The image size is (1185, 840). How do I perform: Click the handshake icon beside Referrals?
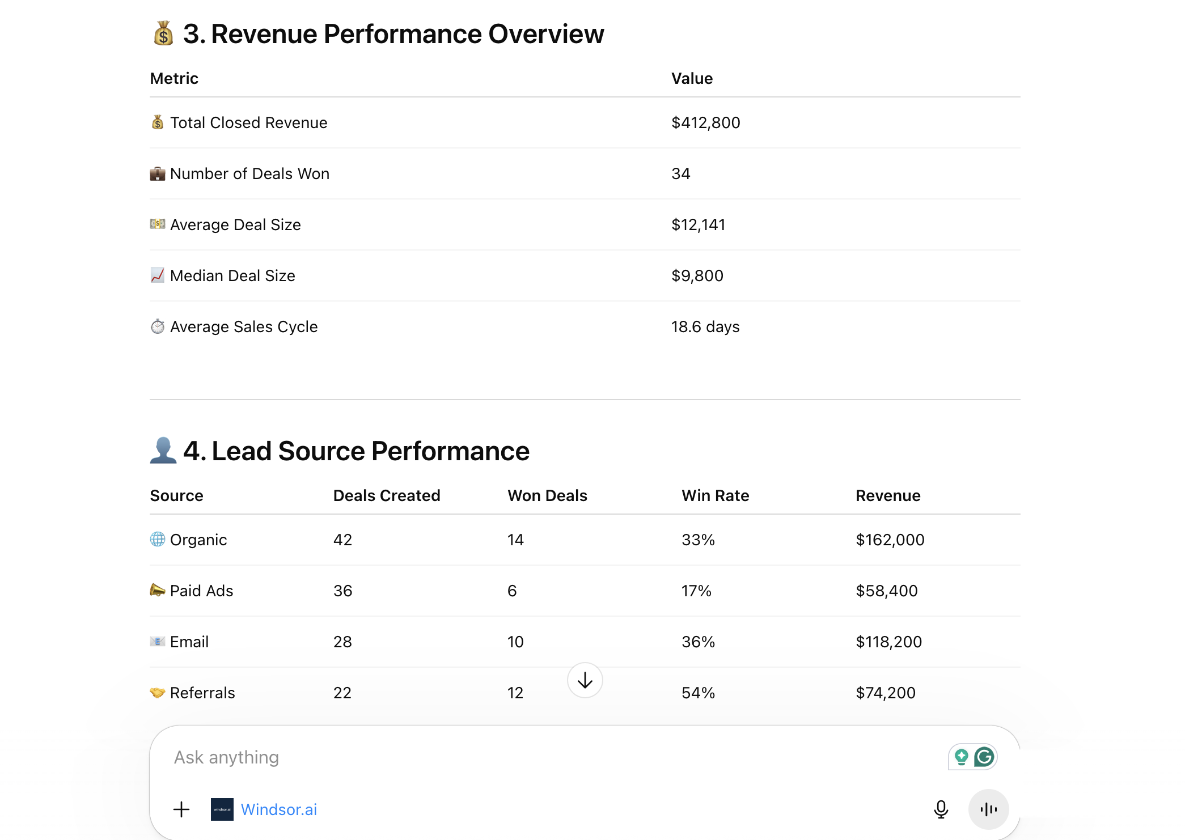[x=158, y=692]
